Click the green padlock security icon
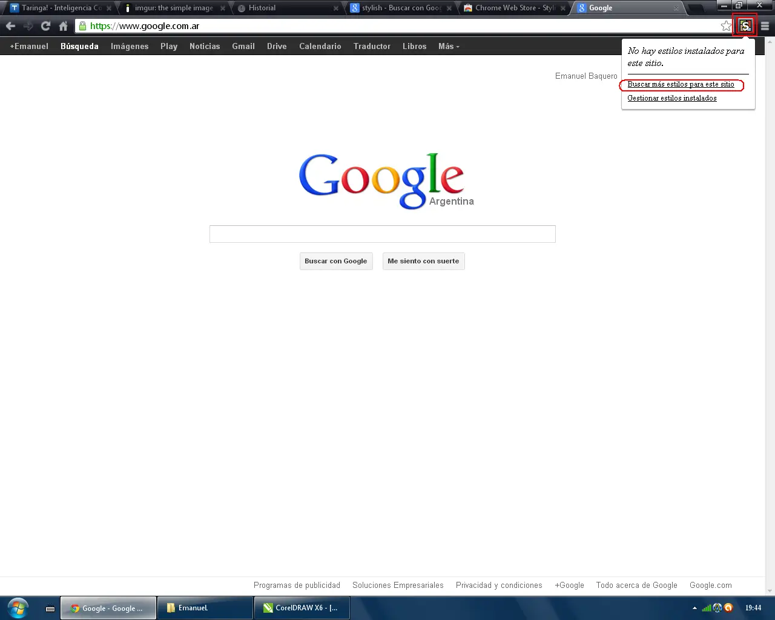The image size is (775, 620). [x=82, y=26]
